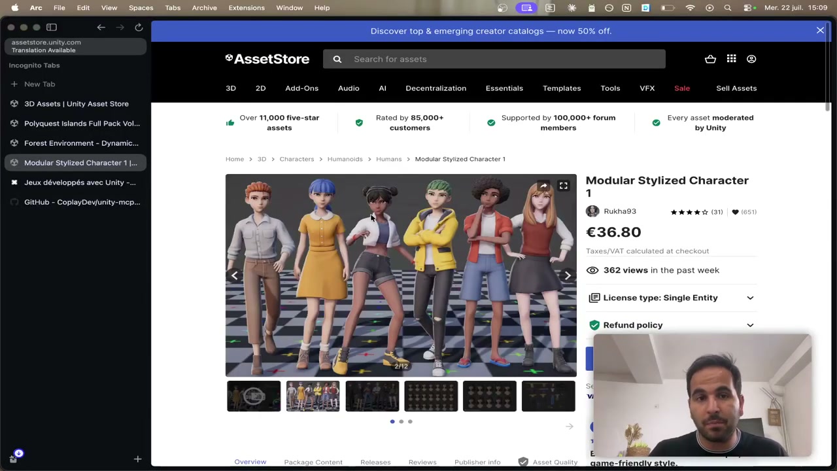The image size is (837, 471).
Task: Select the second carousel page dot
Action: 401,421
